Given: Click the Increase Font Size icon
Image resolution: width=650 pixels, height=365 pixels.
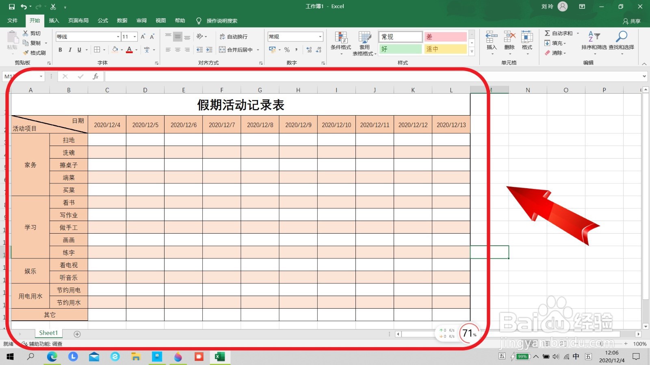Looking at the screenshot, I should tap(143, 36).
